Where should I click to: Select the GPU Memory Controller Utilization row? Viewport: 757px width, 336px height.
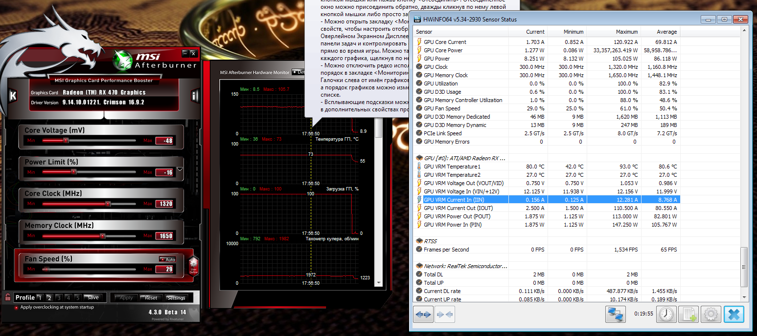tap(547, 100)
